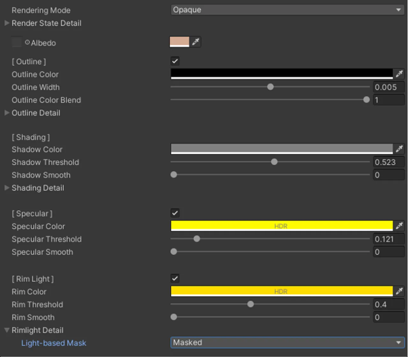Click the Albedo color eyedropper icon
Image resolution: width=408 pixels, height=357 pixels.
(x=196, y=42)
